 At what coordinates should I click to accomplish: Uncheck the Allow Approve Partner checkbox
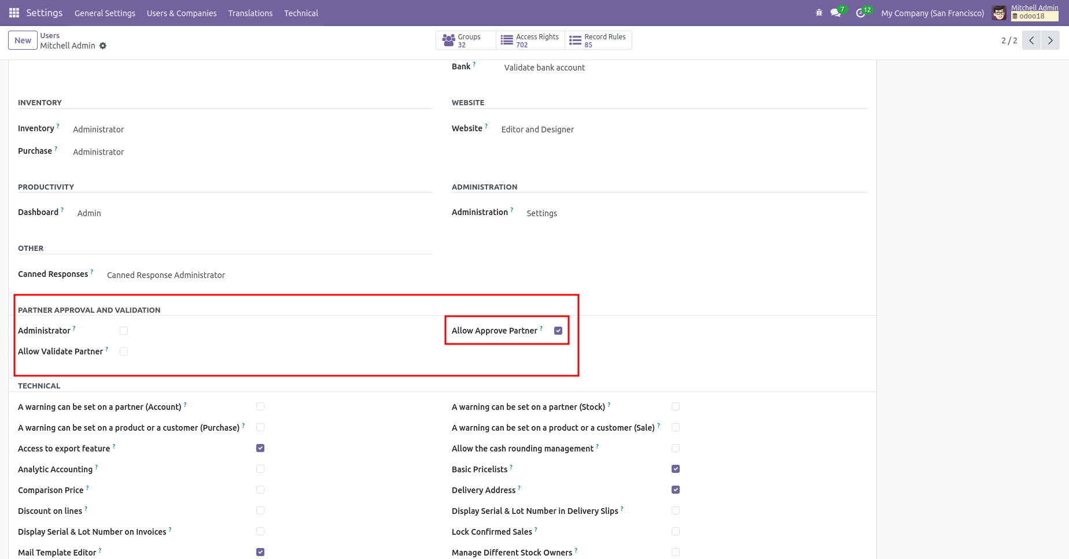click(x=558, y=331)
